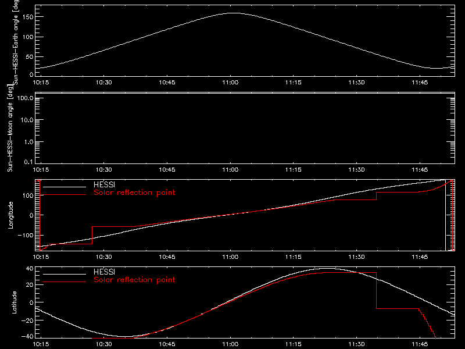Click 11:45 time label under Latitude plot
This screenshot has height=349, width=465.
(x=420, y=344)
